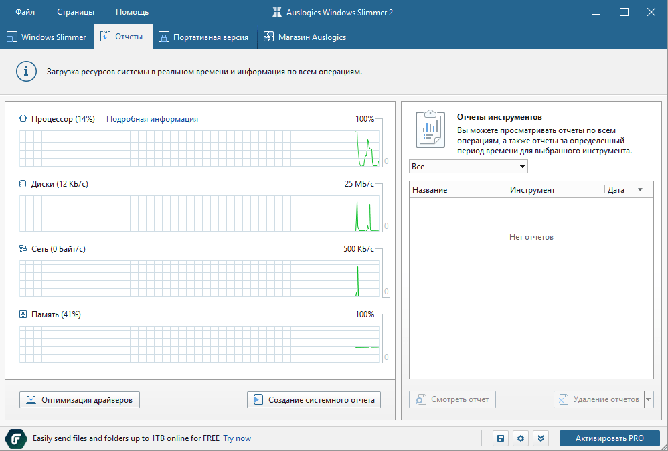
Task: Click the file-sharing promo logo icon
Action: coord(17,438)
